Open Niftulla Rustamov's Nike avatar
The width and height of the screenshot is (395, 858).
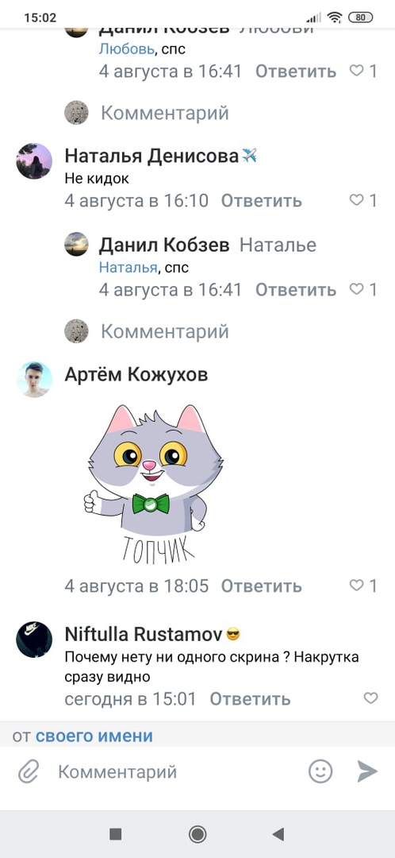click(34, 639)
